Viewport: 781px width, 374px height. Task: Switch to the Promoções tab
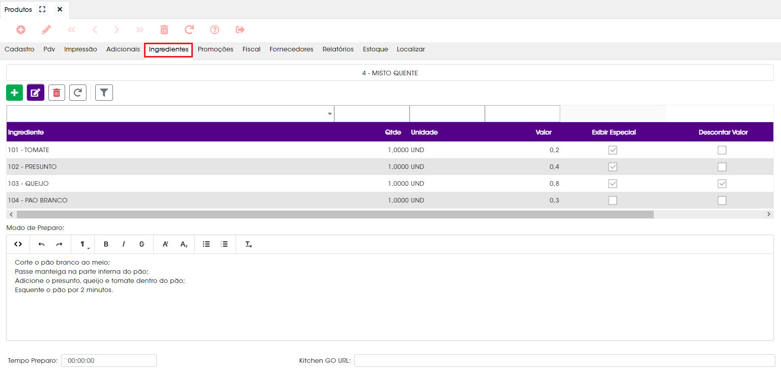[x=216, y=49]
